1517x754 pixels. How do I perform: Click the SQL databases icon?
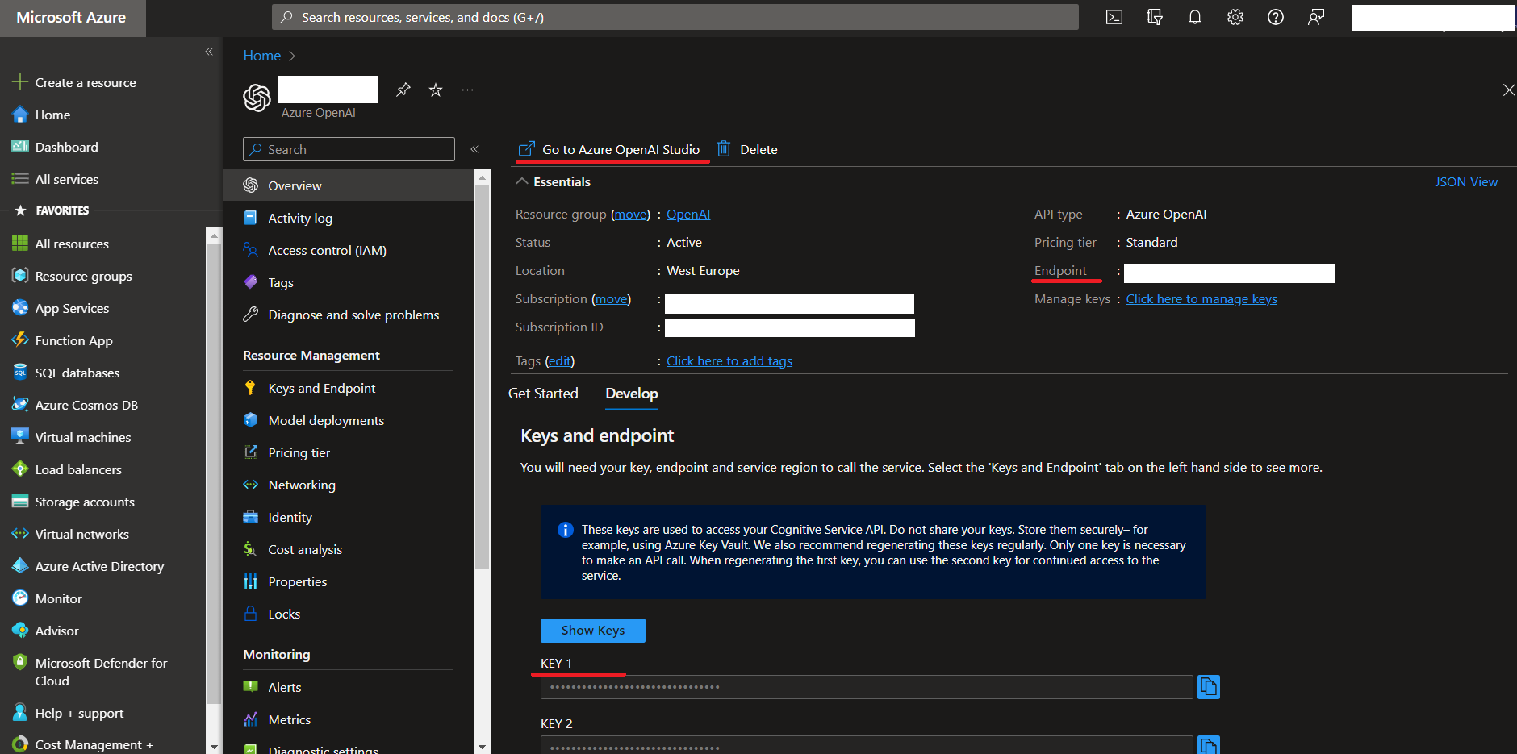pos(20,373)
